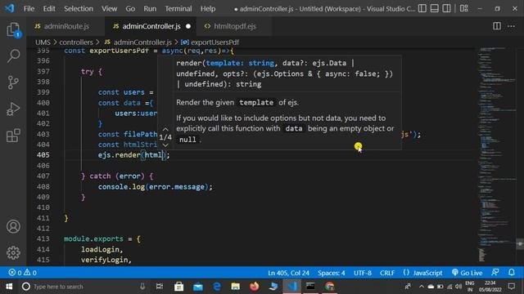Open Edge browser from taskbar
The image size is (524, 294).
[x=216, y=287]
